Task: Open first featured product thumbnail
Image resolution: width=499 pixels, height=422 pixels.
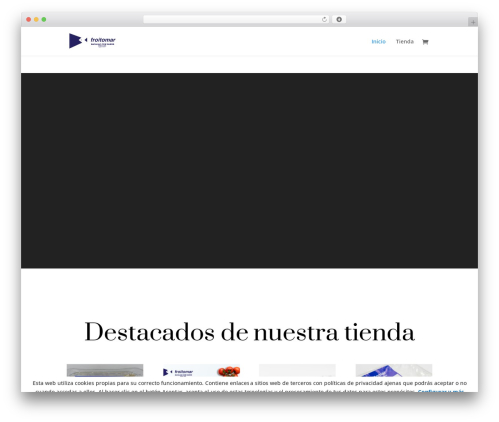Action: click(x=105, y=370)
